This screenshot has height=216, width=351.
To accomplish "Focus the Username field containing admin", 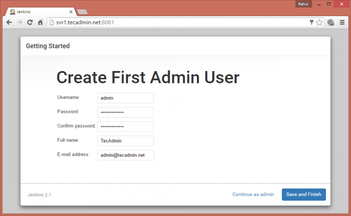I will coord(126,98).
